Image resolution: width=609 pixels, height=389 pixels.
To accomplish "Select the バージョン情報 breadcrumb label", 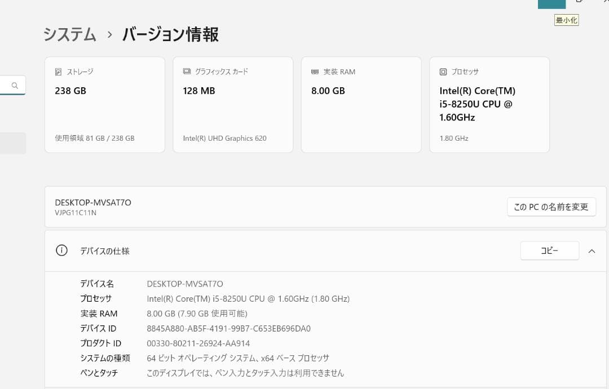I will [170, 34].
